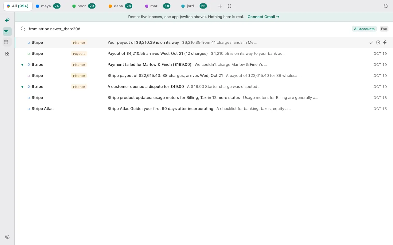393x245 pixels.
Task: Open the truncated jord… account tab
Action: tap(194, 6)
